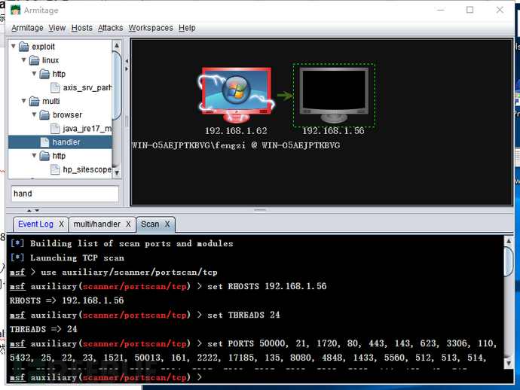Viewport: 520px width, 390px height.
Task: Switch to the Event Log tab
Action: click(35, 224)
